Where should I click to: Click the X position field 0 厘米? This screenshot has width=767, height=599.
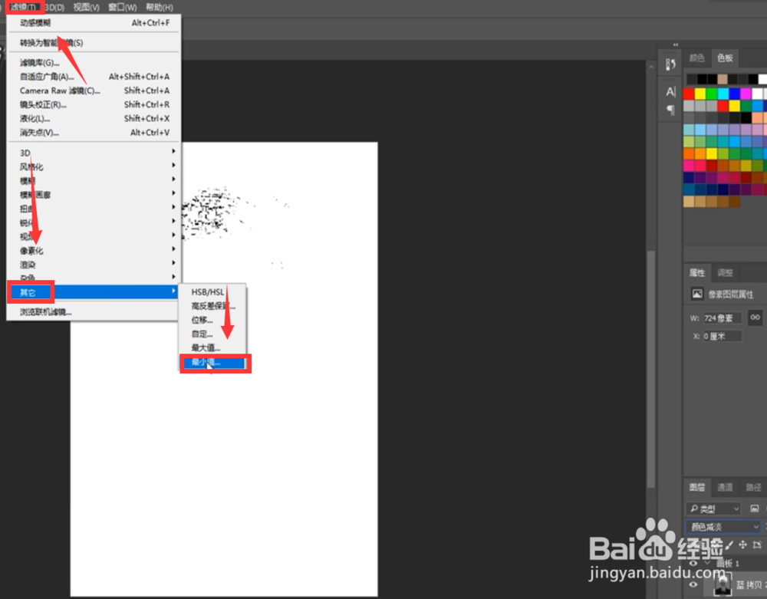[x=722, y=336]
